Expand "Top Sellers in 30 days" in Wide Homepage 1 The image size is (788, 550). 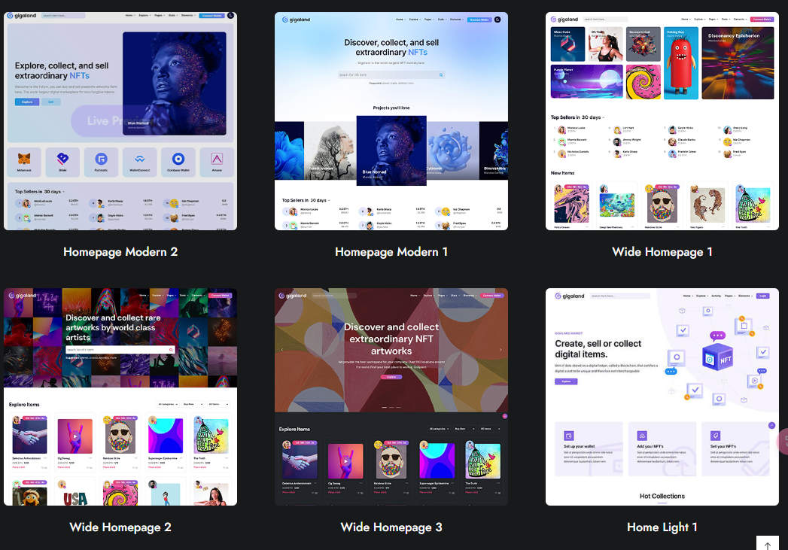click(577, 117)
